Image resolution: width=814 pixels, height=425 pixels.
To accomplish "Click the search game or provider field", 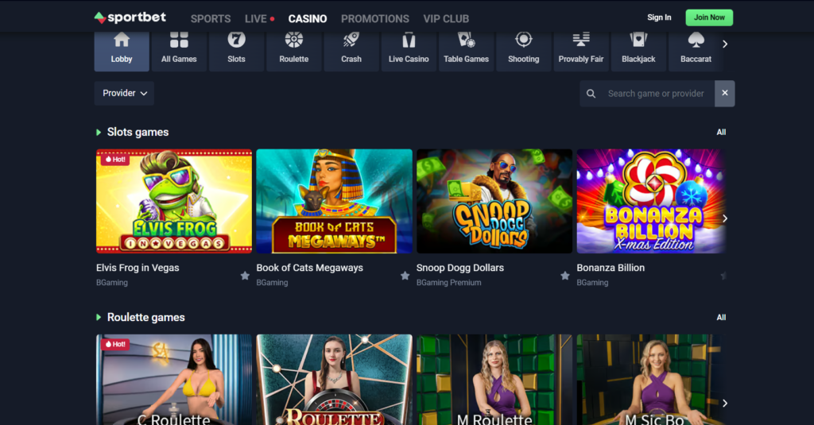I will pos(656,94).
